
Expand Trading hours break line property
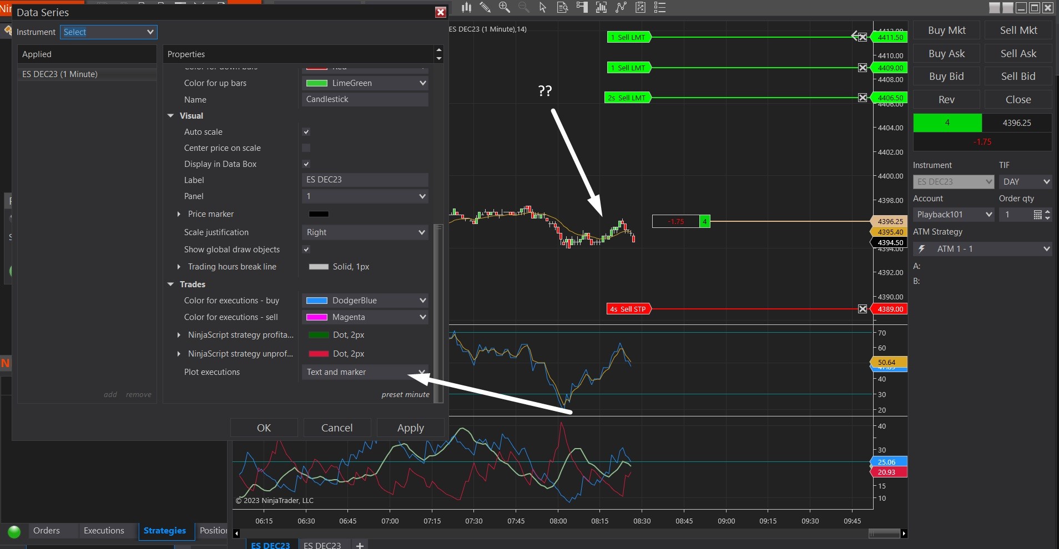coord(179,267)
